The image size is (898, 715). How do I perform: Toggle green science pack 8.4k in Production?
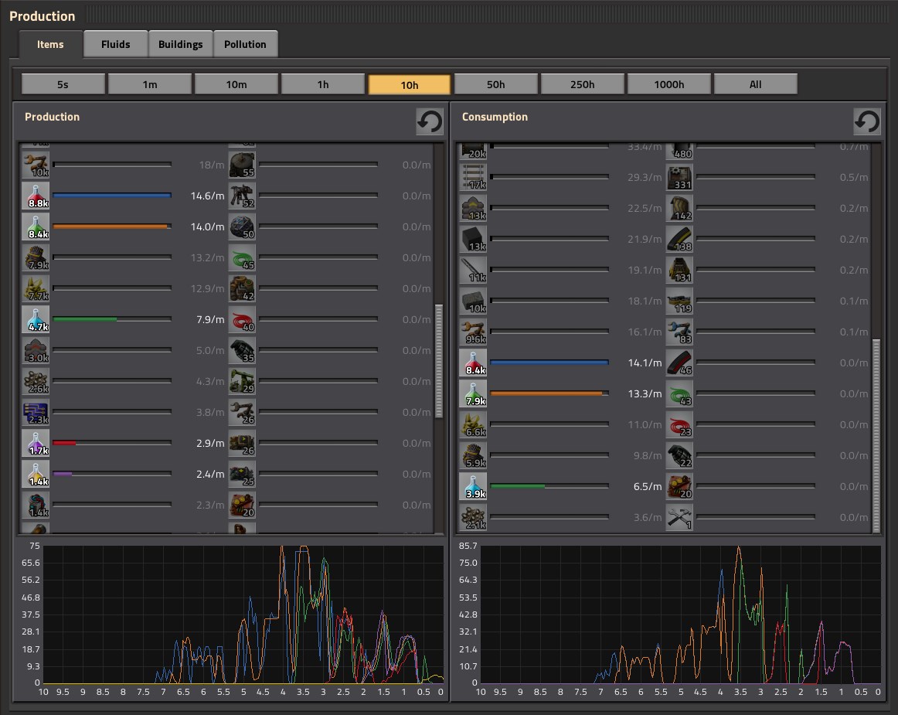click(36, 227)
